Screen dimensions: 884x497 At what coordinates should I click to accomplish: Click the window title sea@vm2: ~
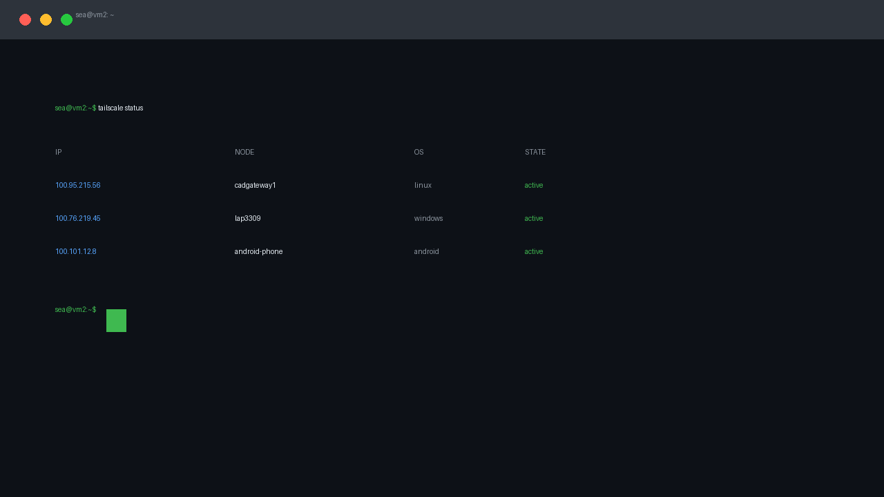(x=95, y=14)
